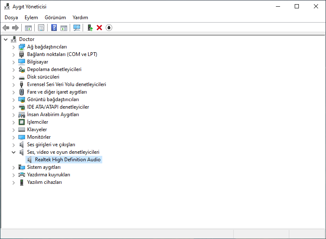Click the Yazdırma kuyrukları printer icon

(x=22, y=175)
